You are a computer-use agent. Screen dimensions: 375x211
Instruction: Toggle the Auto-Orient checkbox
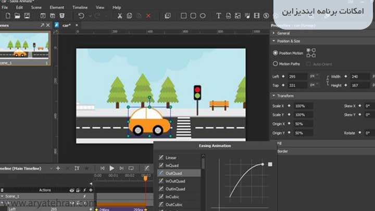[x=309, y=64]
